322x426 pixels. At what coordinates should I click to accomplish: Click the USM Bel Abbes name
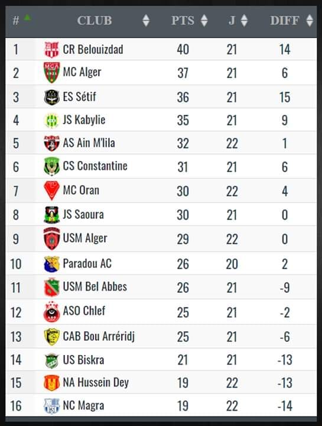(95, 286)
